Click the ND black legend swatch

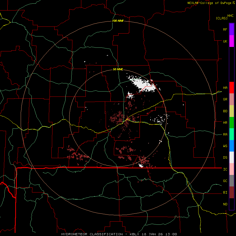point(232,204)
